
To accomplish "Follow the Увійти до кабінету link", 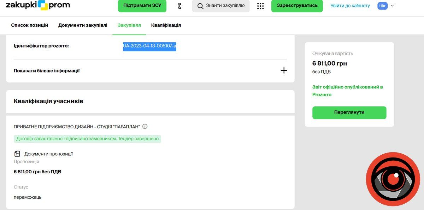I will pos(350,6).
